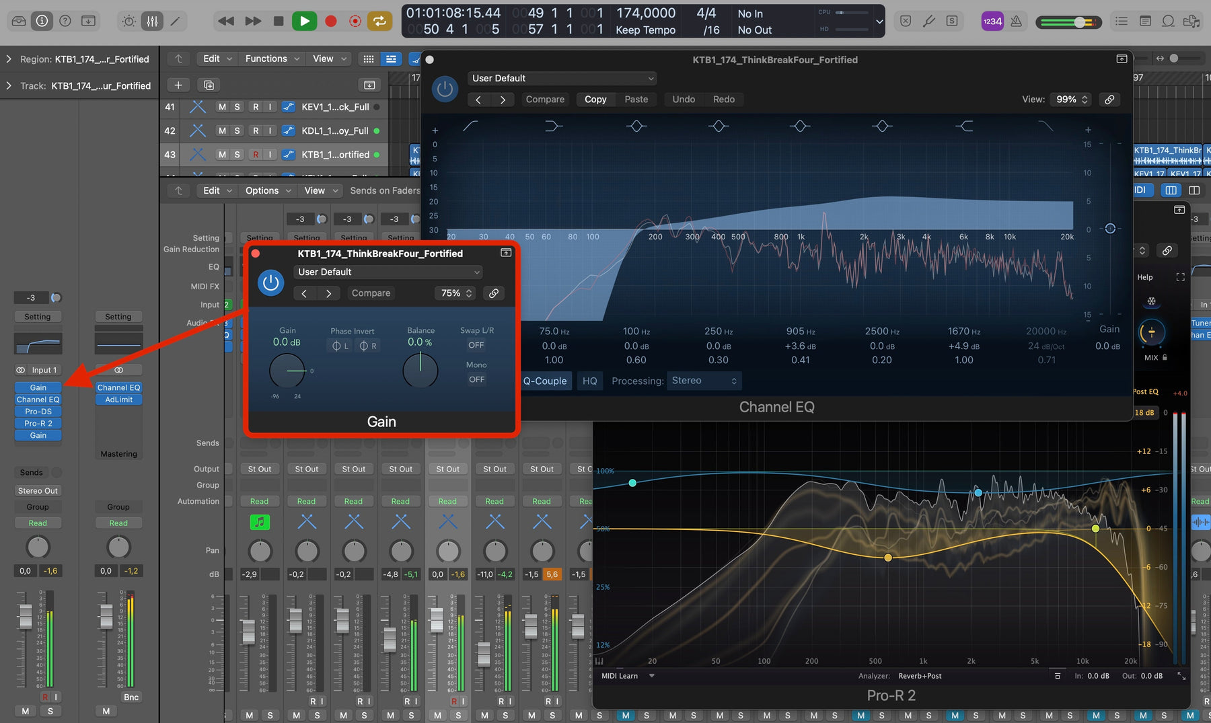Enable Channel EQ low shelf band icon
The image size is (1211, 723).
point(553,126)
